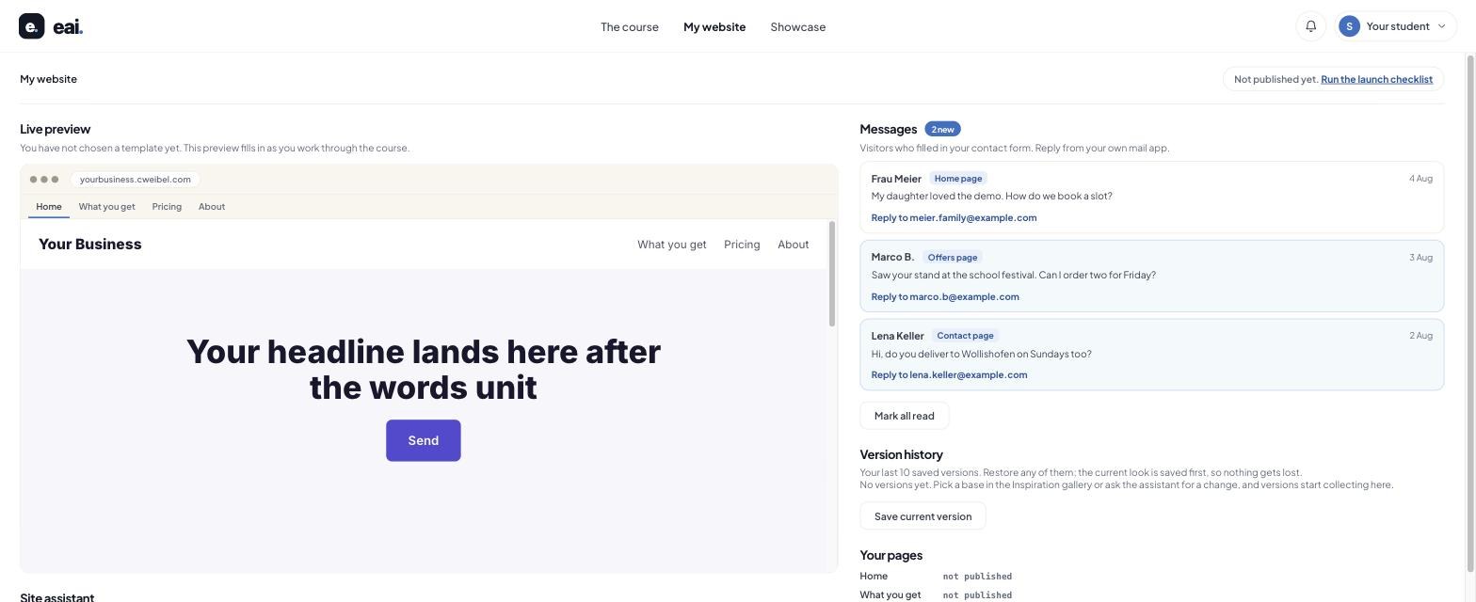
Task: Click the Home page tag on Frau Meier's message
Action: 958,179
